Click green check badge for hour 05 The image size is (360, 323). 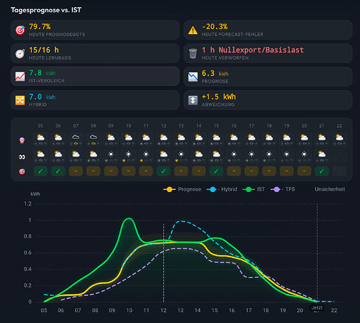40,171
